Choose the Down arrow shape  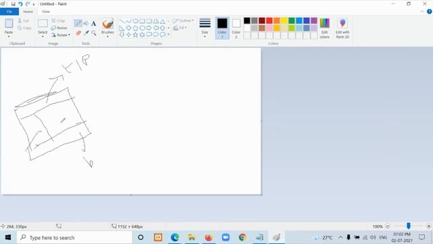click(122, 35)
